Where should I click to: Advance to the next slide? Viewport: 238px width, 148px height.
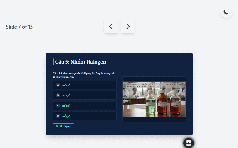[128, 27]
